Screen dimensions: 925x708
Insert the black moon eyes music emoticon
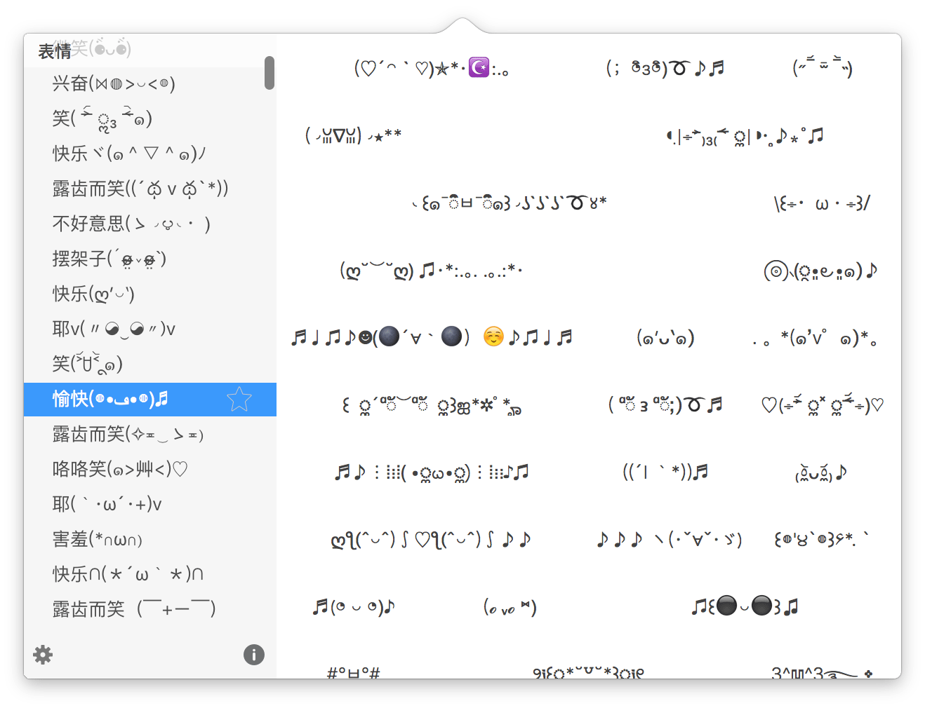(432, 337)
